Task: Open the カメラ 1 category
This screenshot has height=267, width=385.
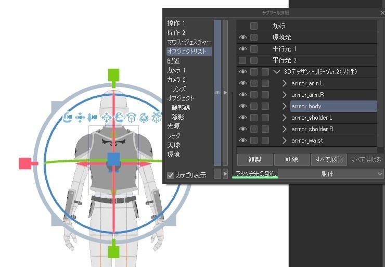Action: click(176, 70)
